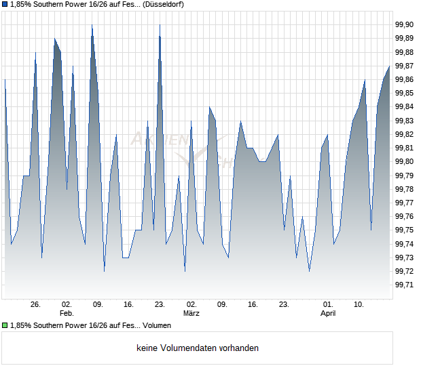Viewport: 421px width, 370px height.
Task: Click month label April
Action: click(328, 313)
